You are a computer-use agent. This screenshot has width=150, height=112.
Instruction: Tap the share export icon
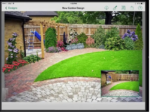point(132,8)
